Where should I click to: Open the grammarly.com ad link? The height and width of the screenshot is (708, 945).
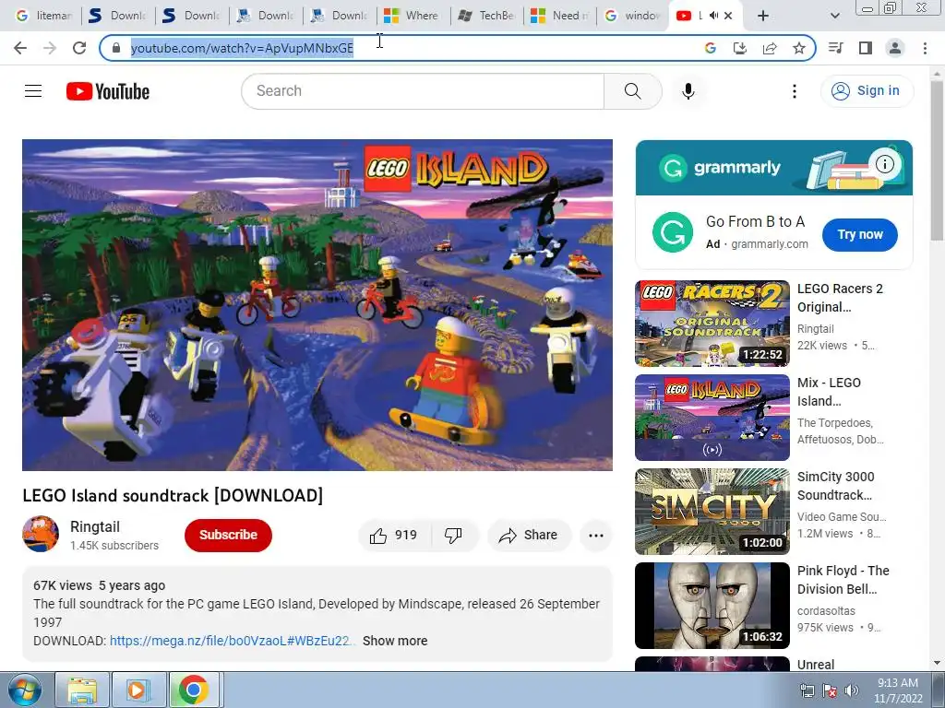[770, 243]
